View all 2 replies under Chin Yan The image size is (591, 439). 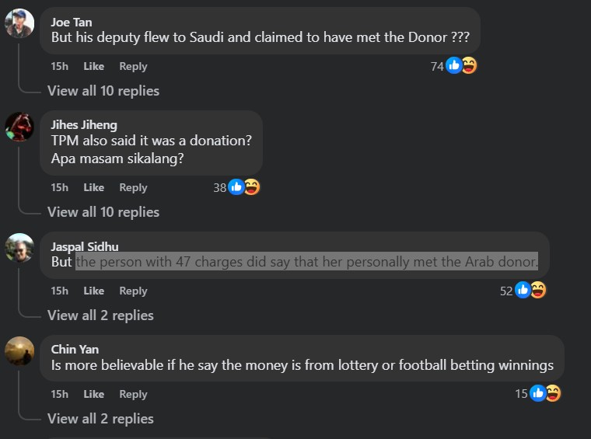coord(100,419)
